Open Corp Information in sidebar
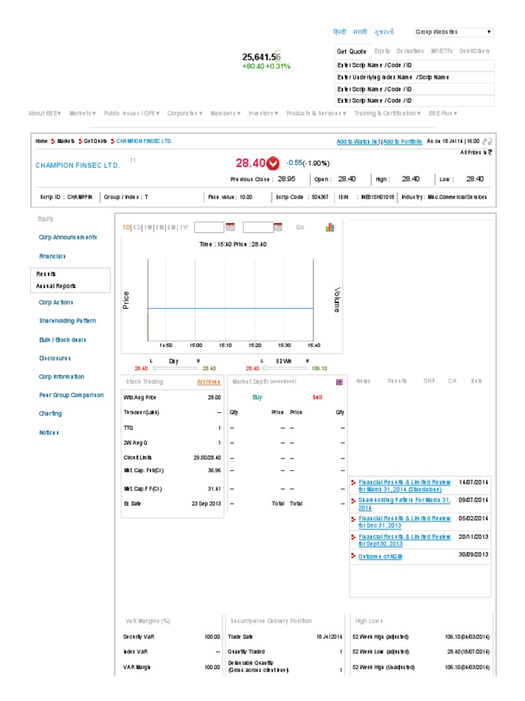Image resolution: width=525 pixels, height=701 pixels. tap(62, 377)
